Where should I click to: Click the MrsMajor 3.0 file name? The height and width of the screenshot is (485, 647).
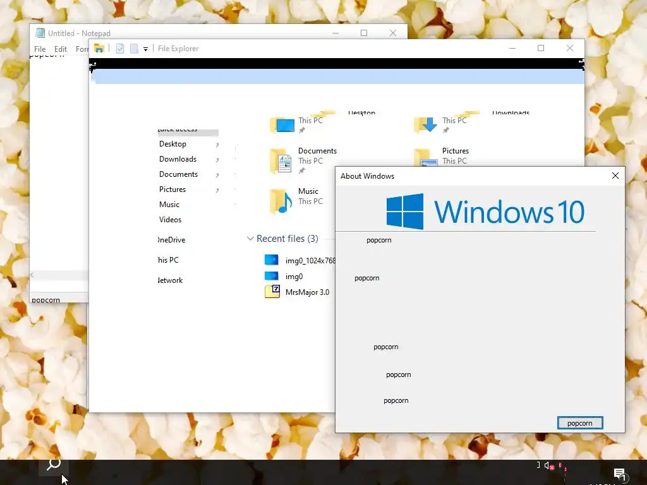pos(308,292)
